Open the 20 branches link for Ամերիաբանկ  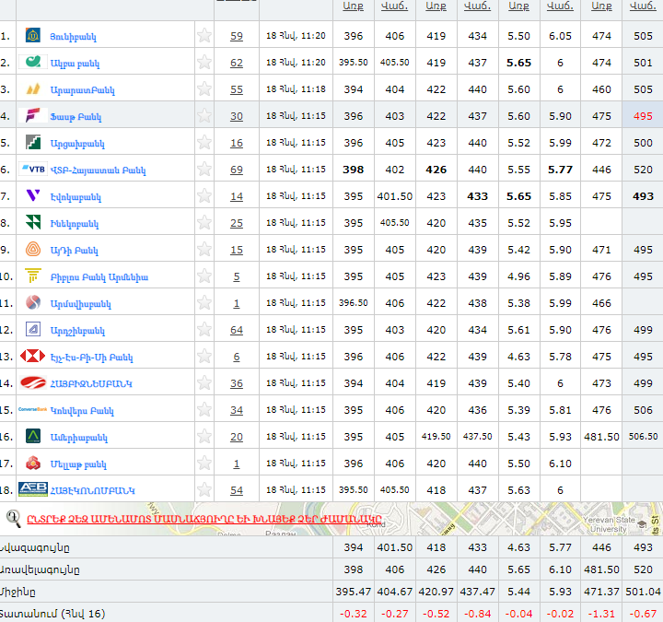(237, 437)
